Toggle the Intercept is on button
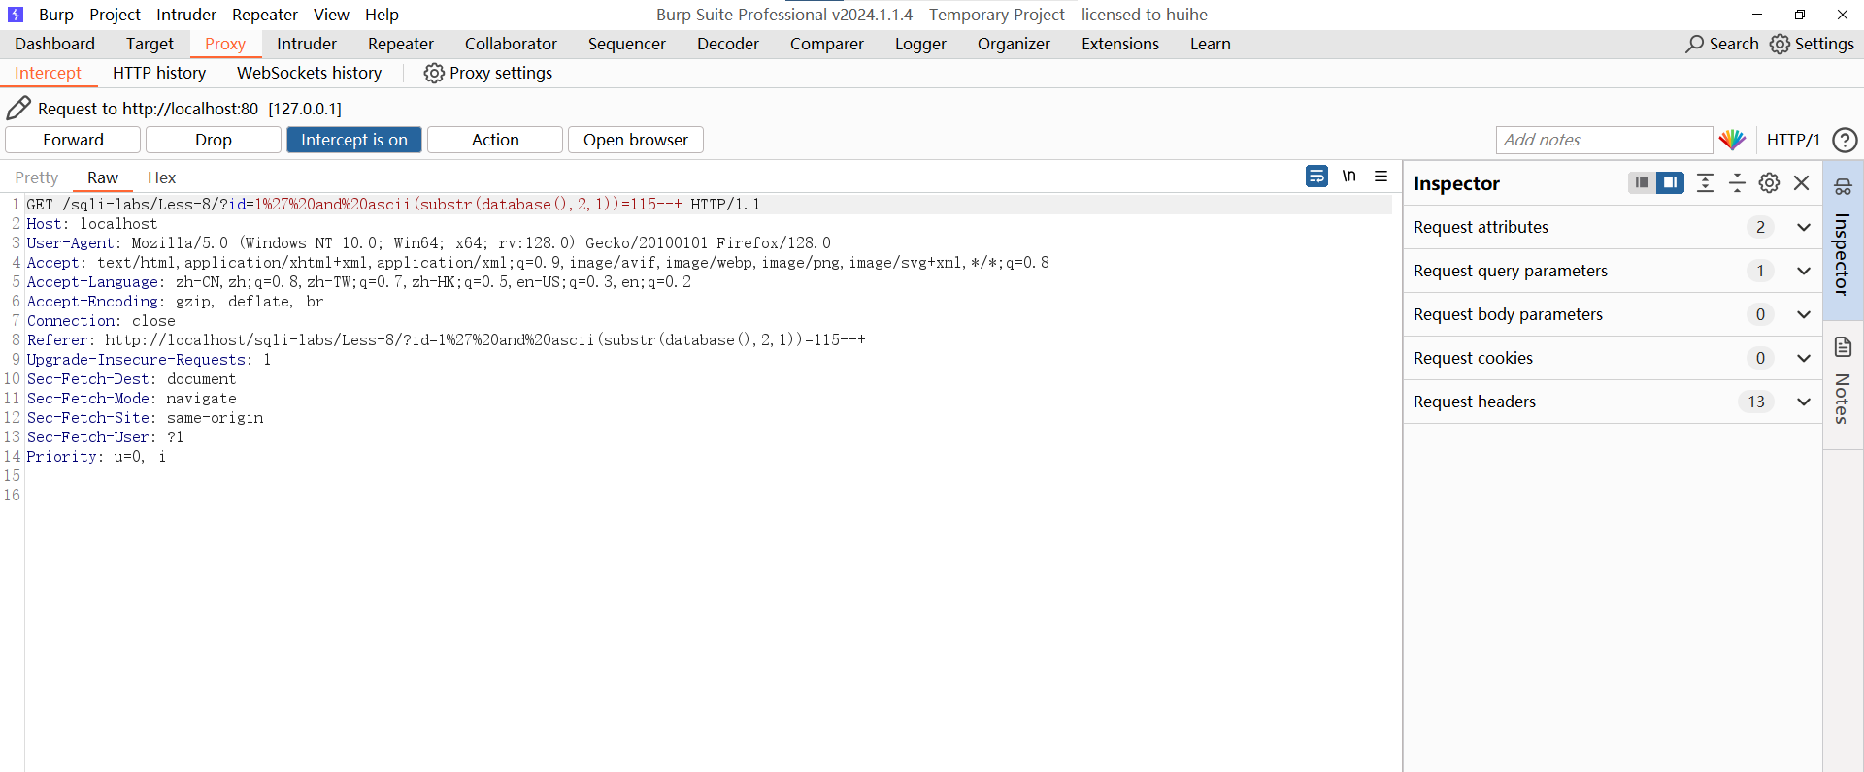Viewport: 1864px width, 772px height. click(x=354, y=140)
